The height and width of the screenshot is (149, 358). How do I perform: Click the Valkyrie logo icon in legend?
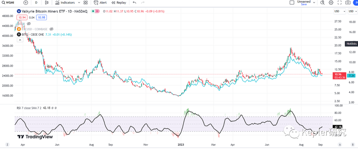click(19, 11)
